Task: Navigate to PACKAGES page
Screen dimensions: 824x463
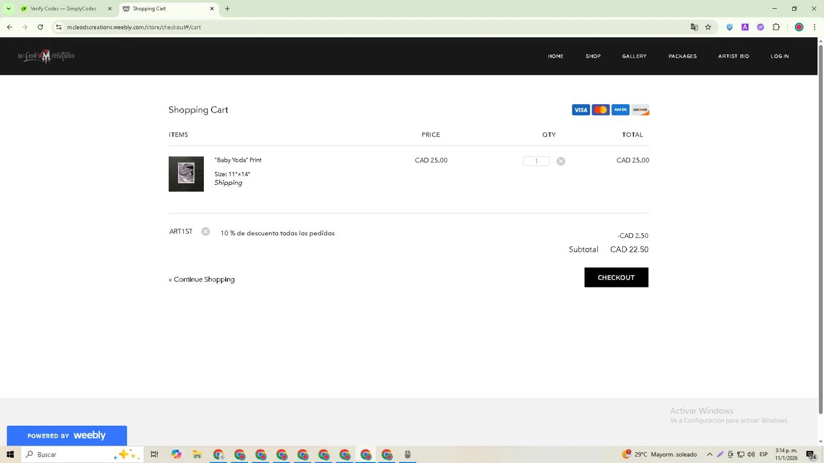Action: click(682, 56)
